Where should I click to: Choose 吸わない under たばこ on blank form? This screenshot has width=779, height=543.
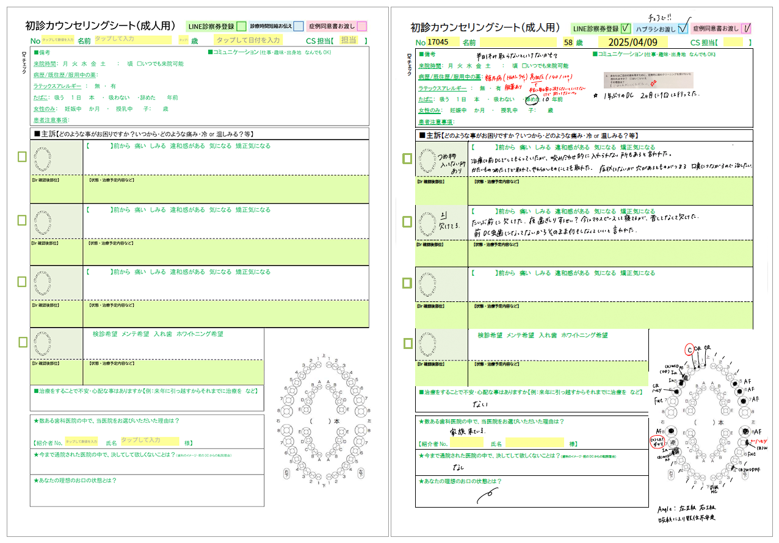[117, 98]
